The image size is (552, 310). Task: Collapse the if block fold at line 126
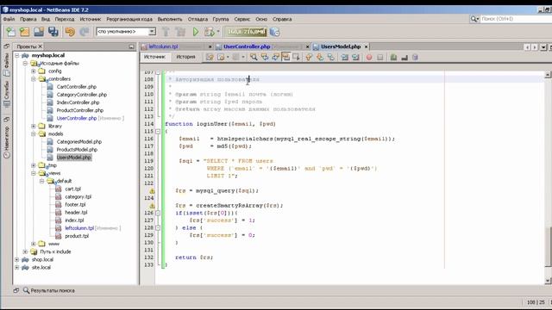tap(158, 213)
